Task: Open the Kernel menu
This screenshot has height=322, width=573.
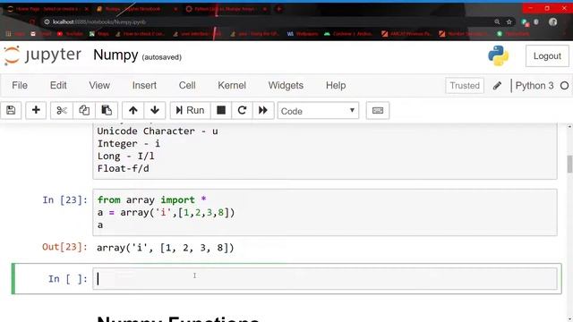Action: tap(232, 86)
